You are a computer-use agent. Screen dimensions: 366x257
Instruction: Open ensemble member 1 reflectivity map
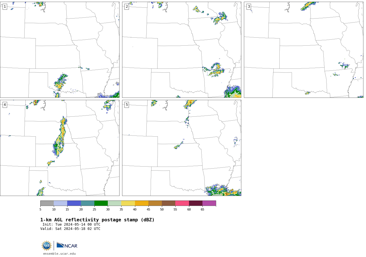(x=60, y=50)
